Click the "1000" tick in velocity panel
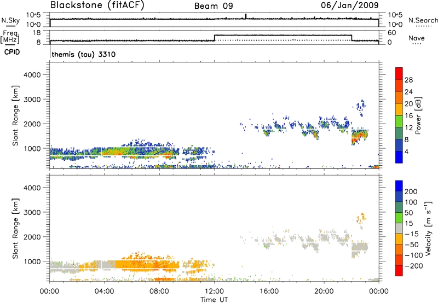This screenshot has width=438, height=303. pos(32,261)
